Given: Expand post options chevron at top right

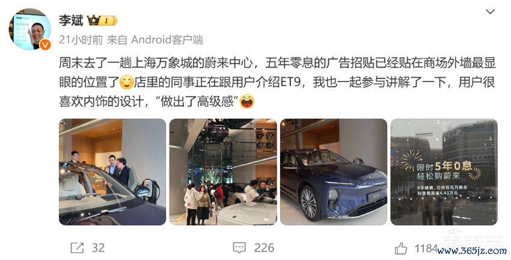Looking at the screenshot, I should pos(490,12).
